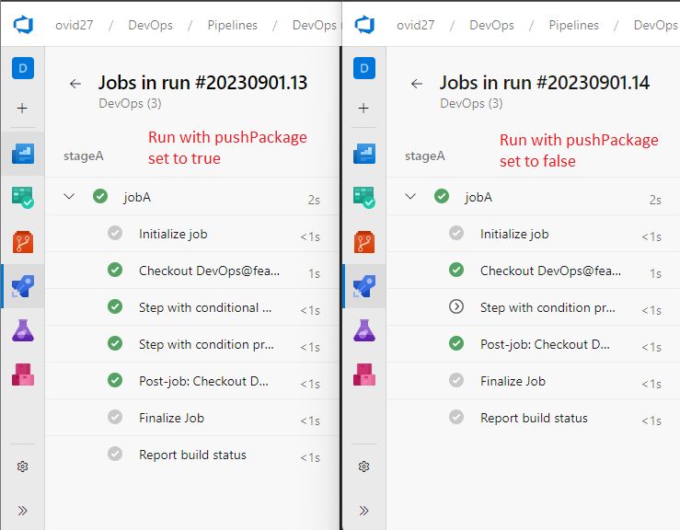The height and width of the screenshot is (530, 680).
Task: Open 'Step with conditional ...' step in left run
Action: point(192,307)
